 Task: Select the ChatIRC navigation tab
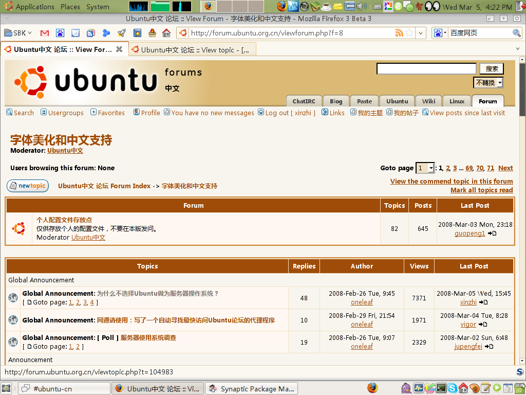[x=304, y=101]
